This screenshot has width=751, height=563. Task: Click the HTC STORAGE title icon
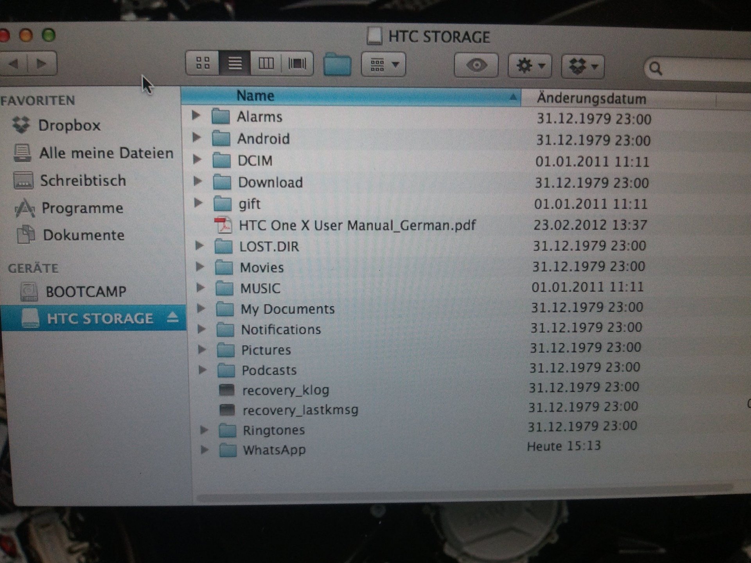click(x=374, y=36)
